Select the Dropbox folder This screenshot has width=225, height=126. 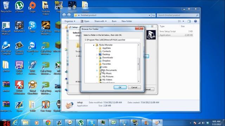pyautogui.click(x=106, y=61)
